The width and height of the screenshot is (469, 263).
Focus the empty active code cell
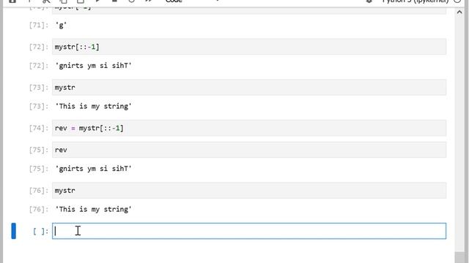[249, 231]
